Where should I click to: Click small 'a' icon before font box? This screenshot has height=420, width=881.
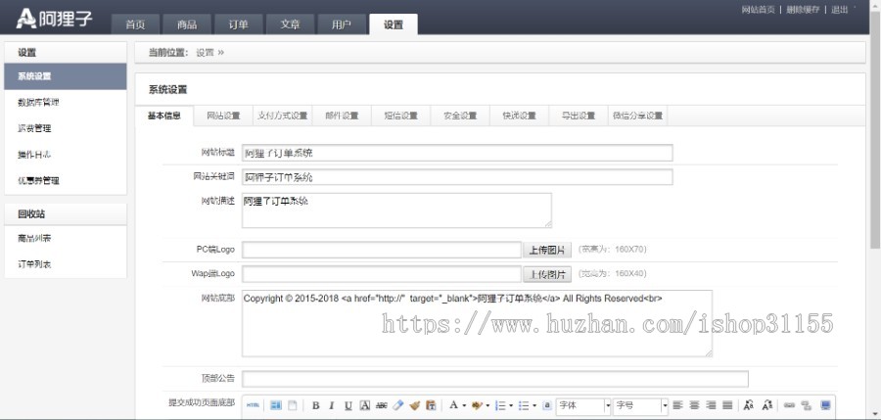click(x=546, y=405)
